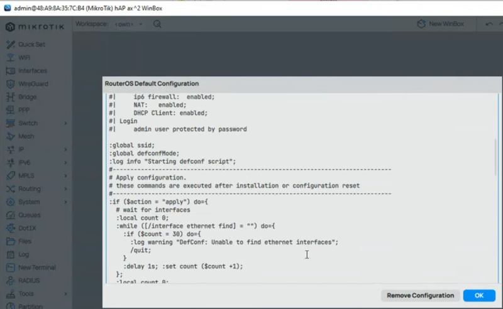
Task: Click the '# Apply configuration.' comment
Action: [148, 178]
